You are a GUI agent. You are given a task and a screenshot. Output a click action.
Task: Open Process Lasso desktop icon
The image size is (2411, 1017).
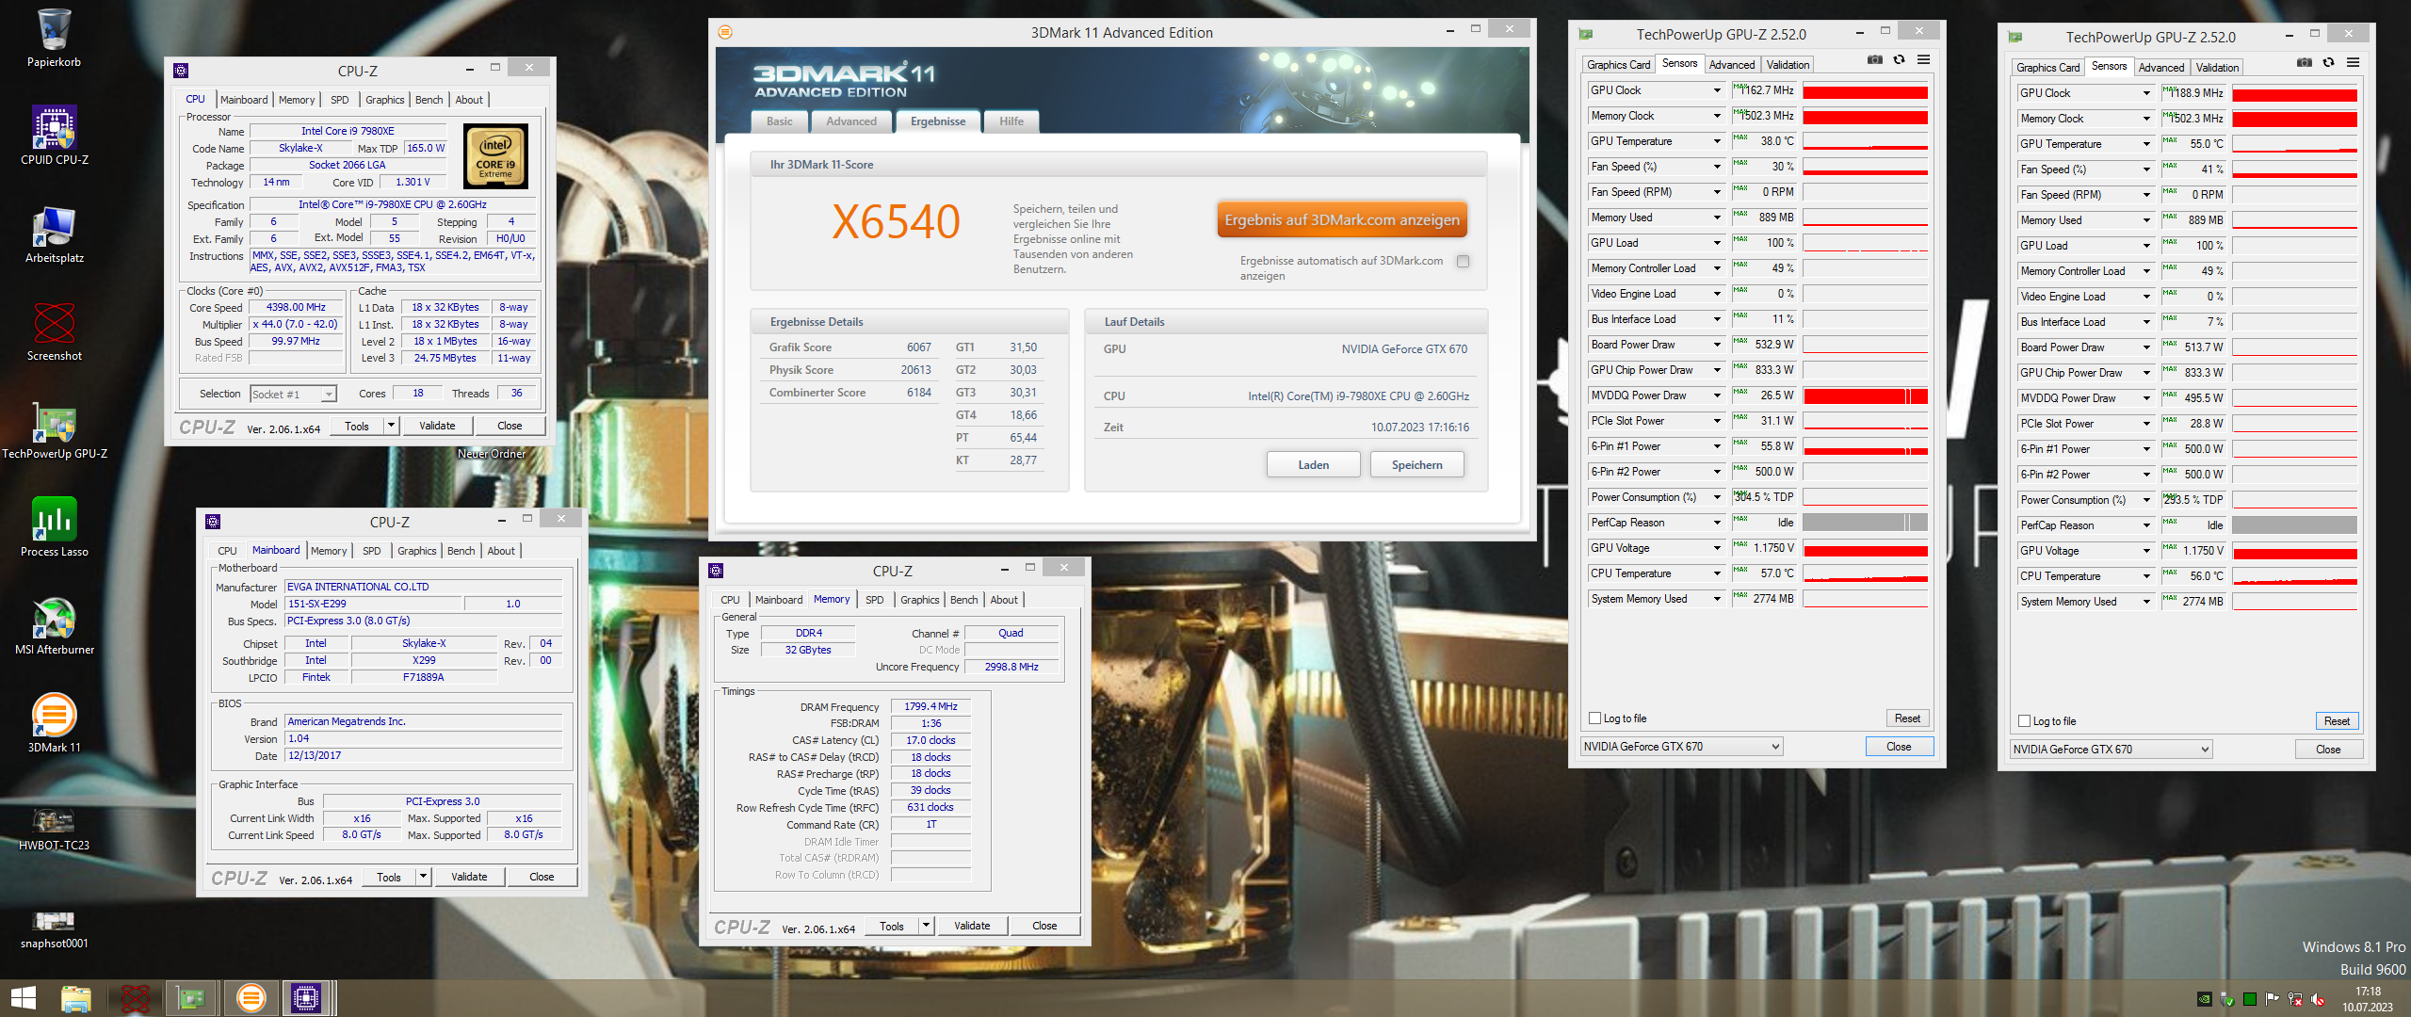(54, 527)
